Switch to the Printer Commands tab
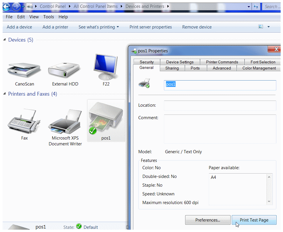 click(x=222, y=62)
